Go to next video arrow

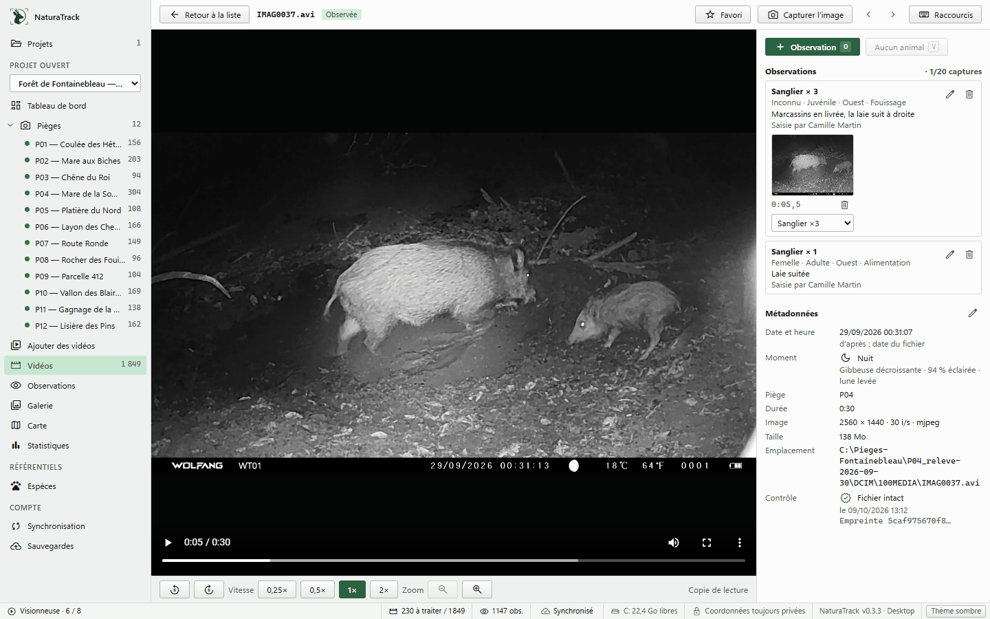pyautogui.click(x=893, y=14)
